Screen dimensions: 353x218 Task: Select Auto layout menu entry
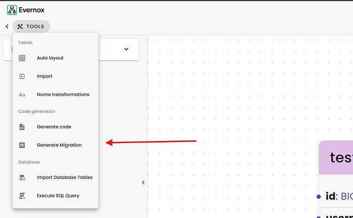[55, 58]
